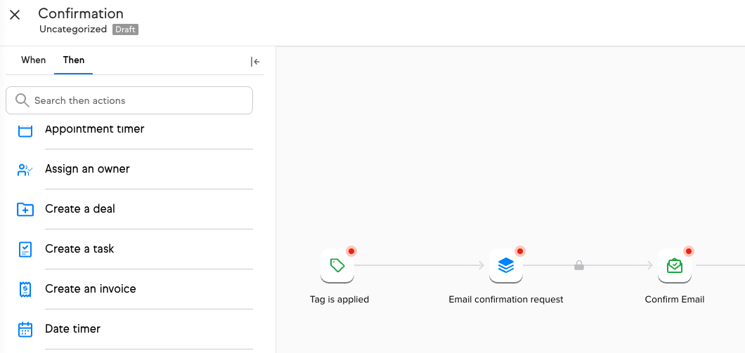Click the Assign an owner icon

pyautogui.click(x=25, y=169)
